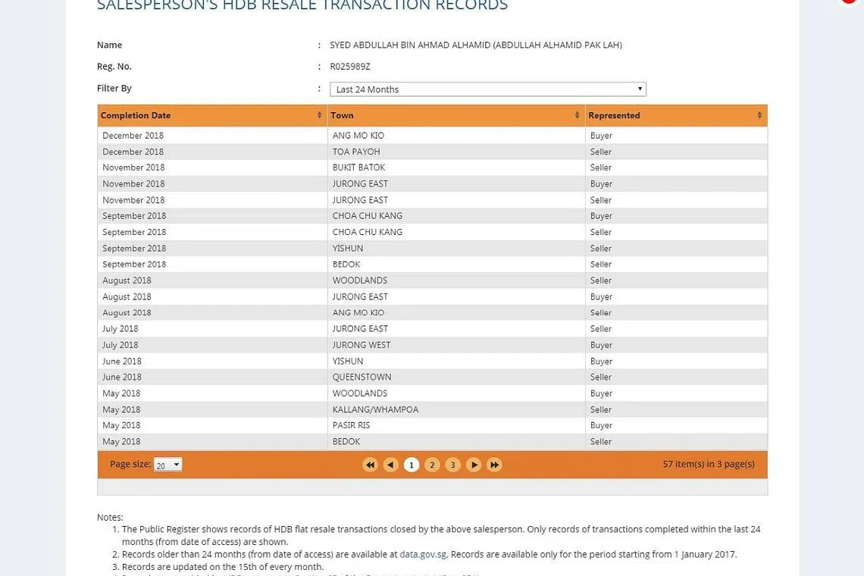This screenshot has height=576, width=864.
Task: Sort by Completion Date column arrows
Action: 319,115
